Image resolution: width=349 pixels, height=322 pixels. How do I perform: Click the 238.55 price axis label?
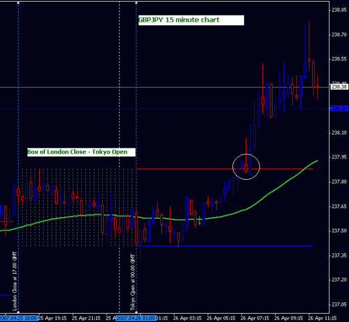(x=339, y=59)
